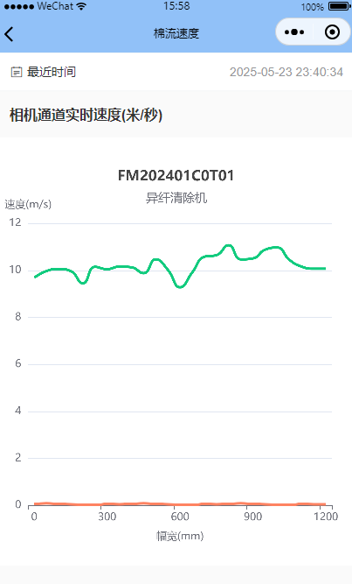
Task: Select the 最近时间 label
Action: (x=52, y=72)
